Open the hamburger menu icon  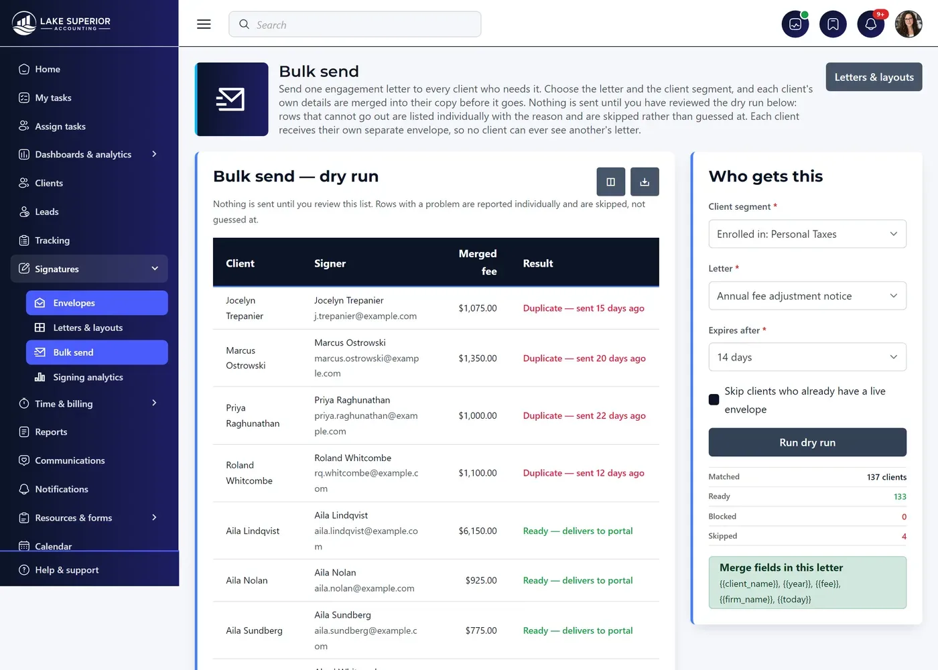click(x=204, y=24)
